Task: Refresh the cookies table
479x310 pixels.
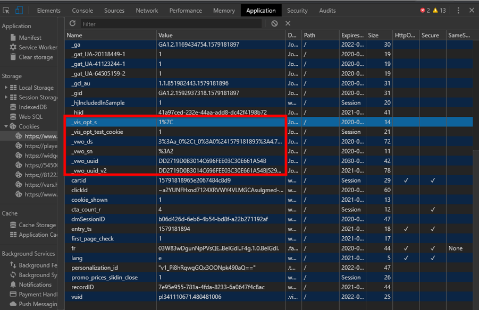Action: pos(72,23)
